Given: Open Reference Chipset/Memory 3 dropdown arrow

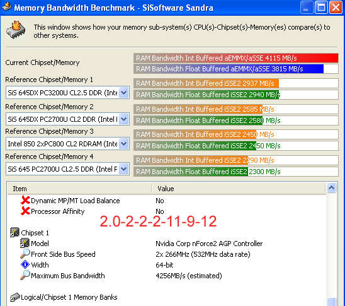Looking at the screenshot, I should (x=124, y=144).
